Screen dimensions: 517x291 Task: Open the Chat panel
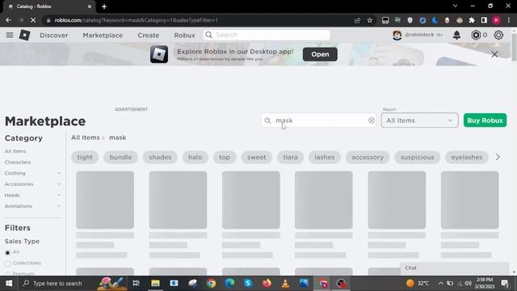(x=454, y=268)
